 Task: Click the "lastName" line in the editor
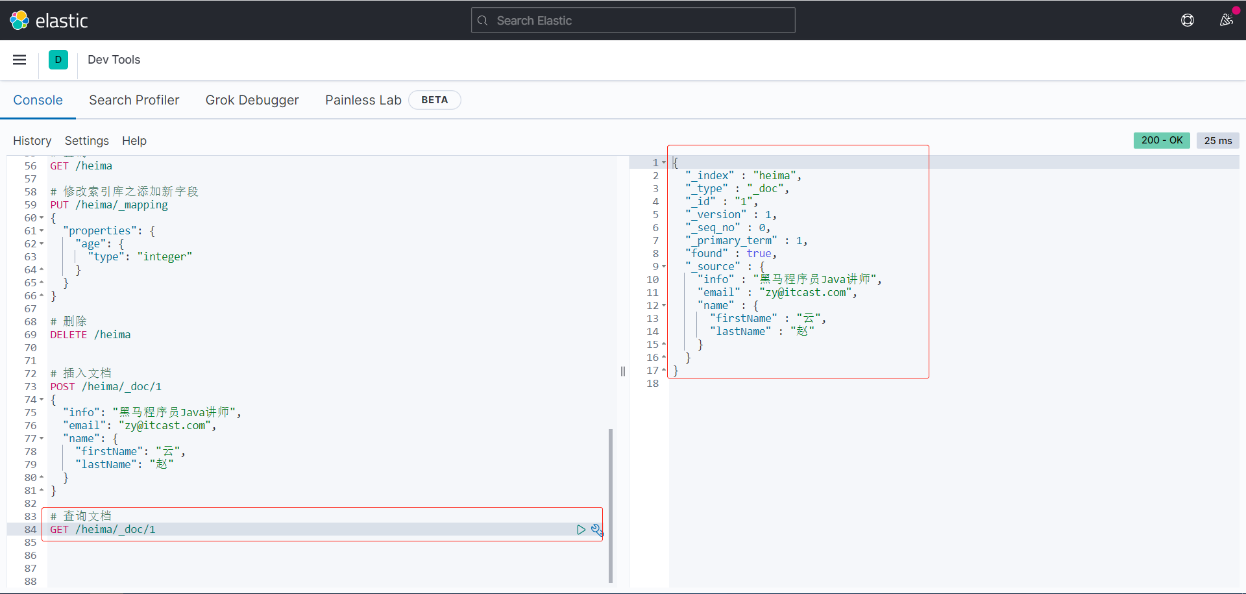point(125,465)
